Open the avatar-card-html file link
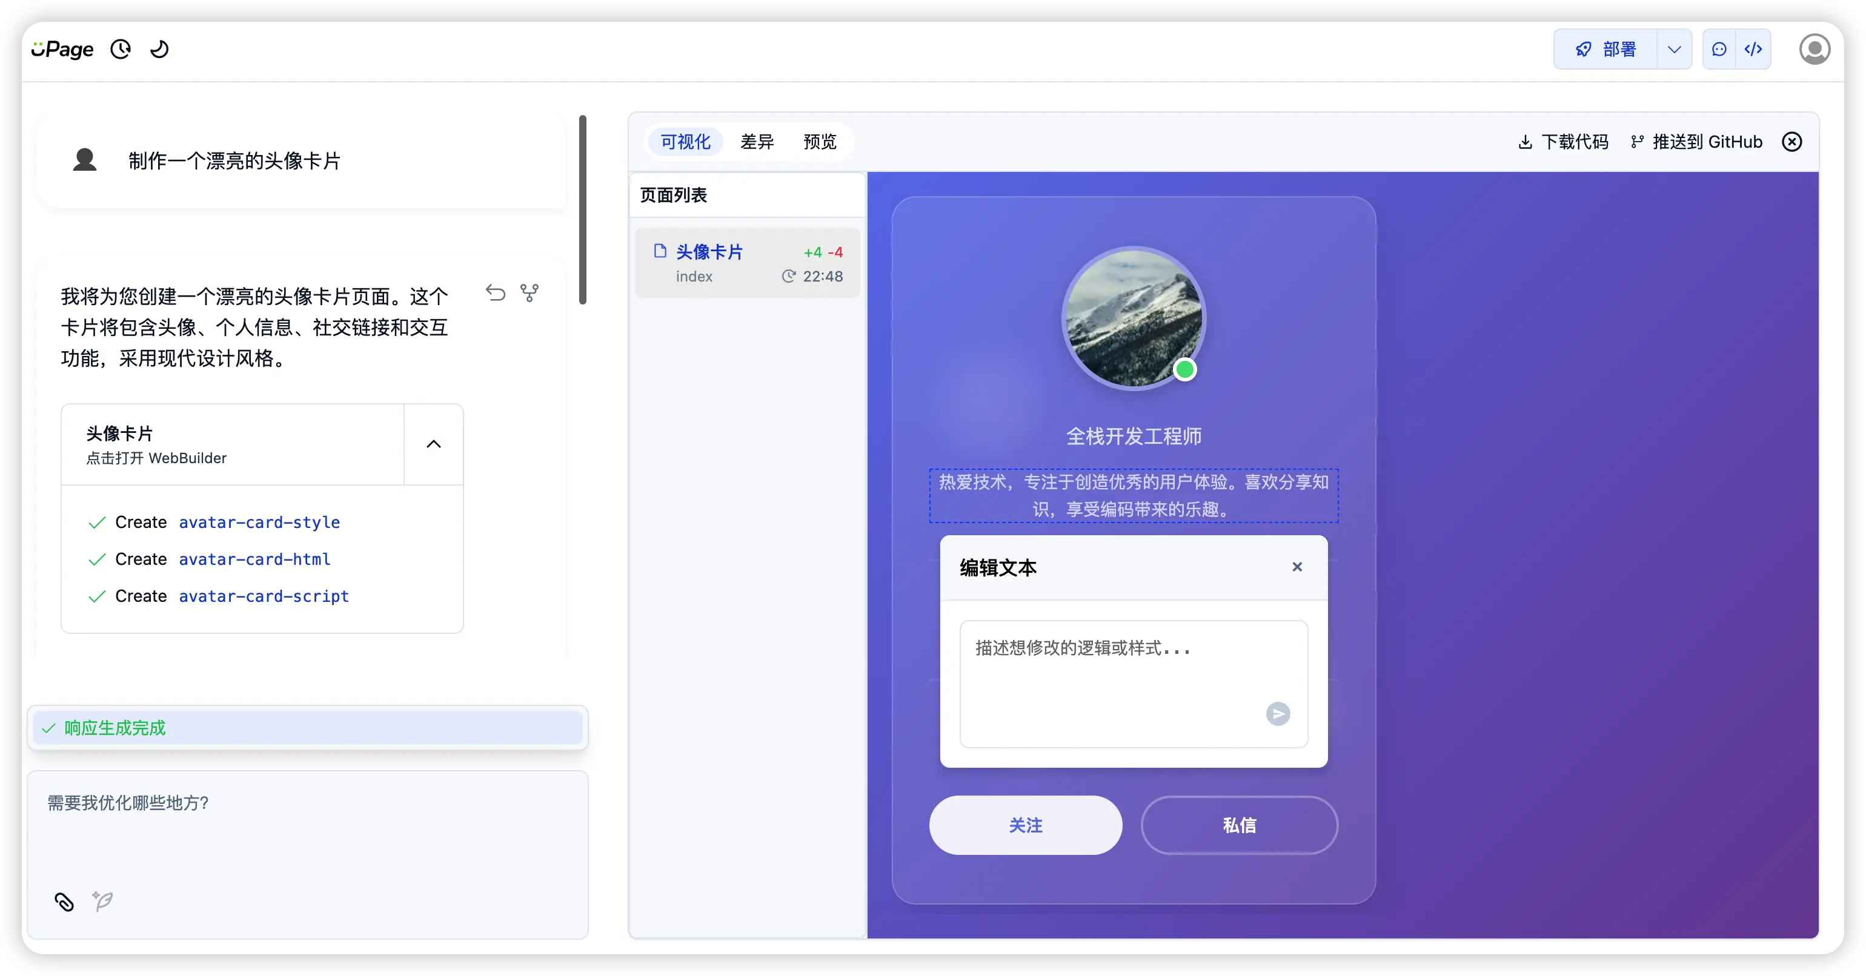Screen dimensions: 1866x976 tap(254, 559)
